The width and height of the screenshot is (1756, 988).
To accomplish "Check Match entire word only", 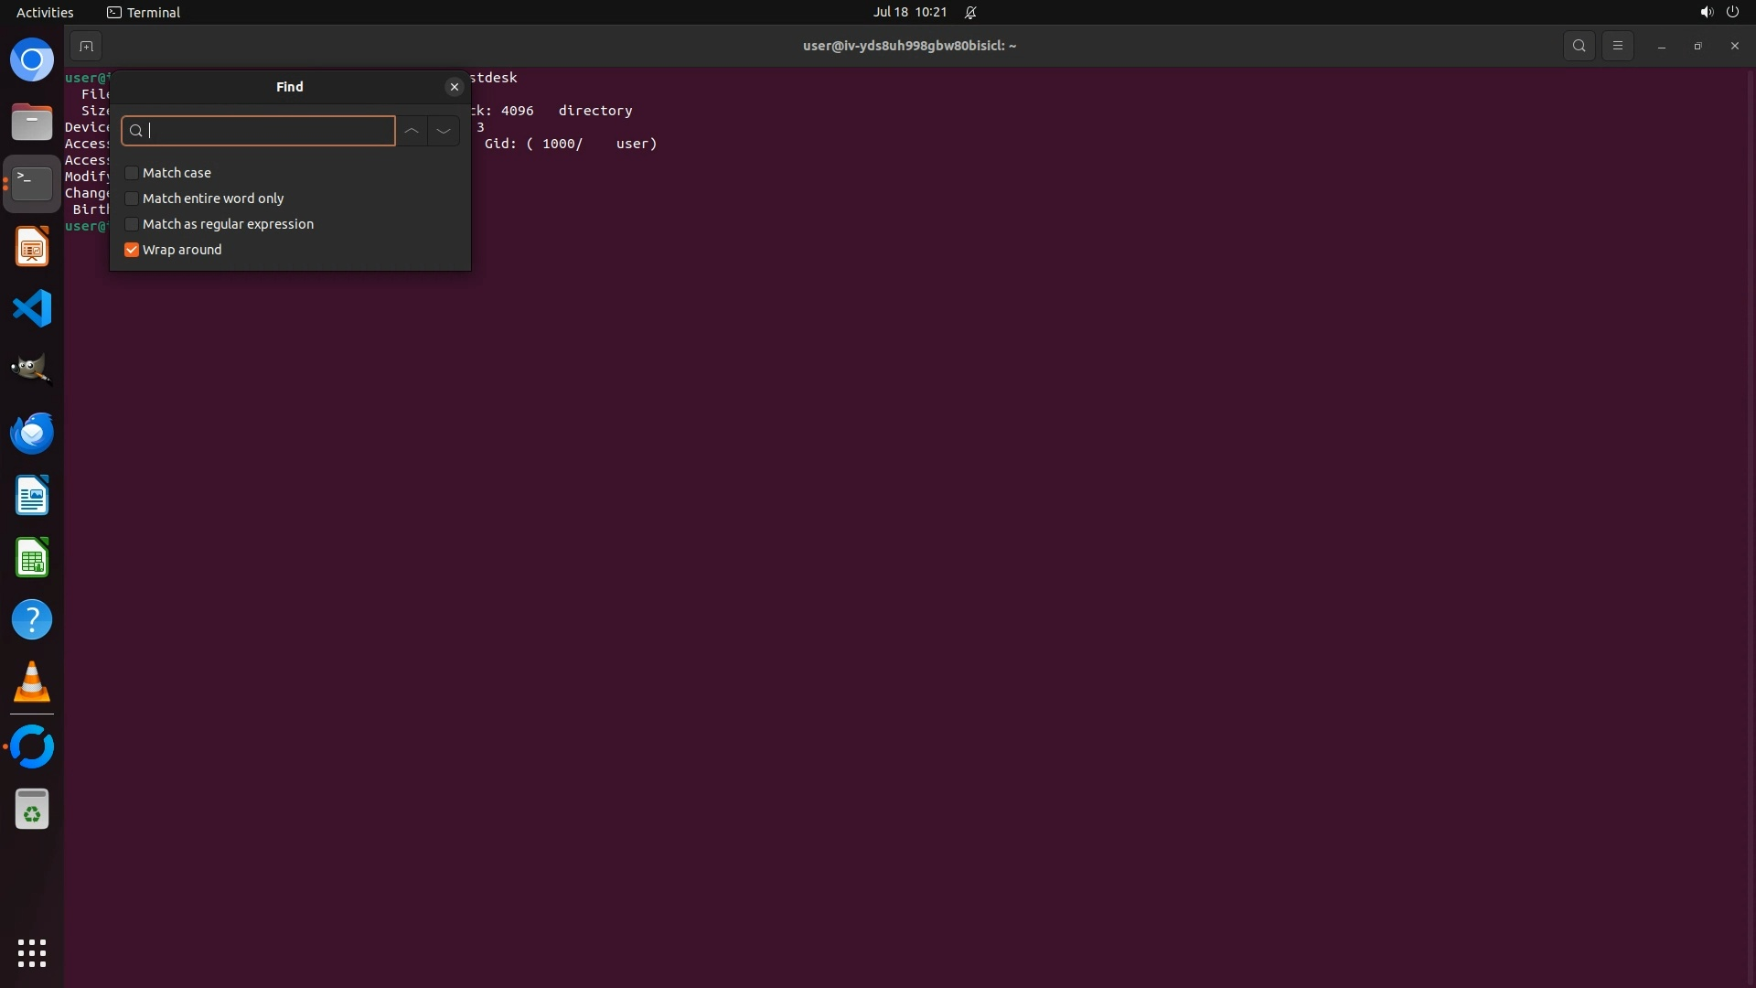I will pyautogui.click(x=132, y=199).
